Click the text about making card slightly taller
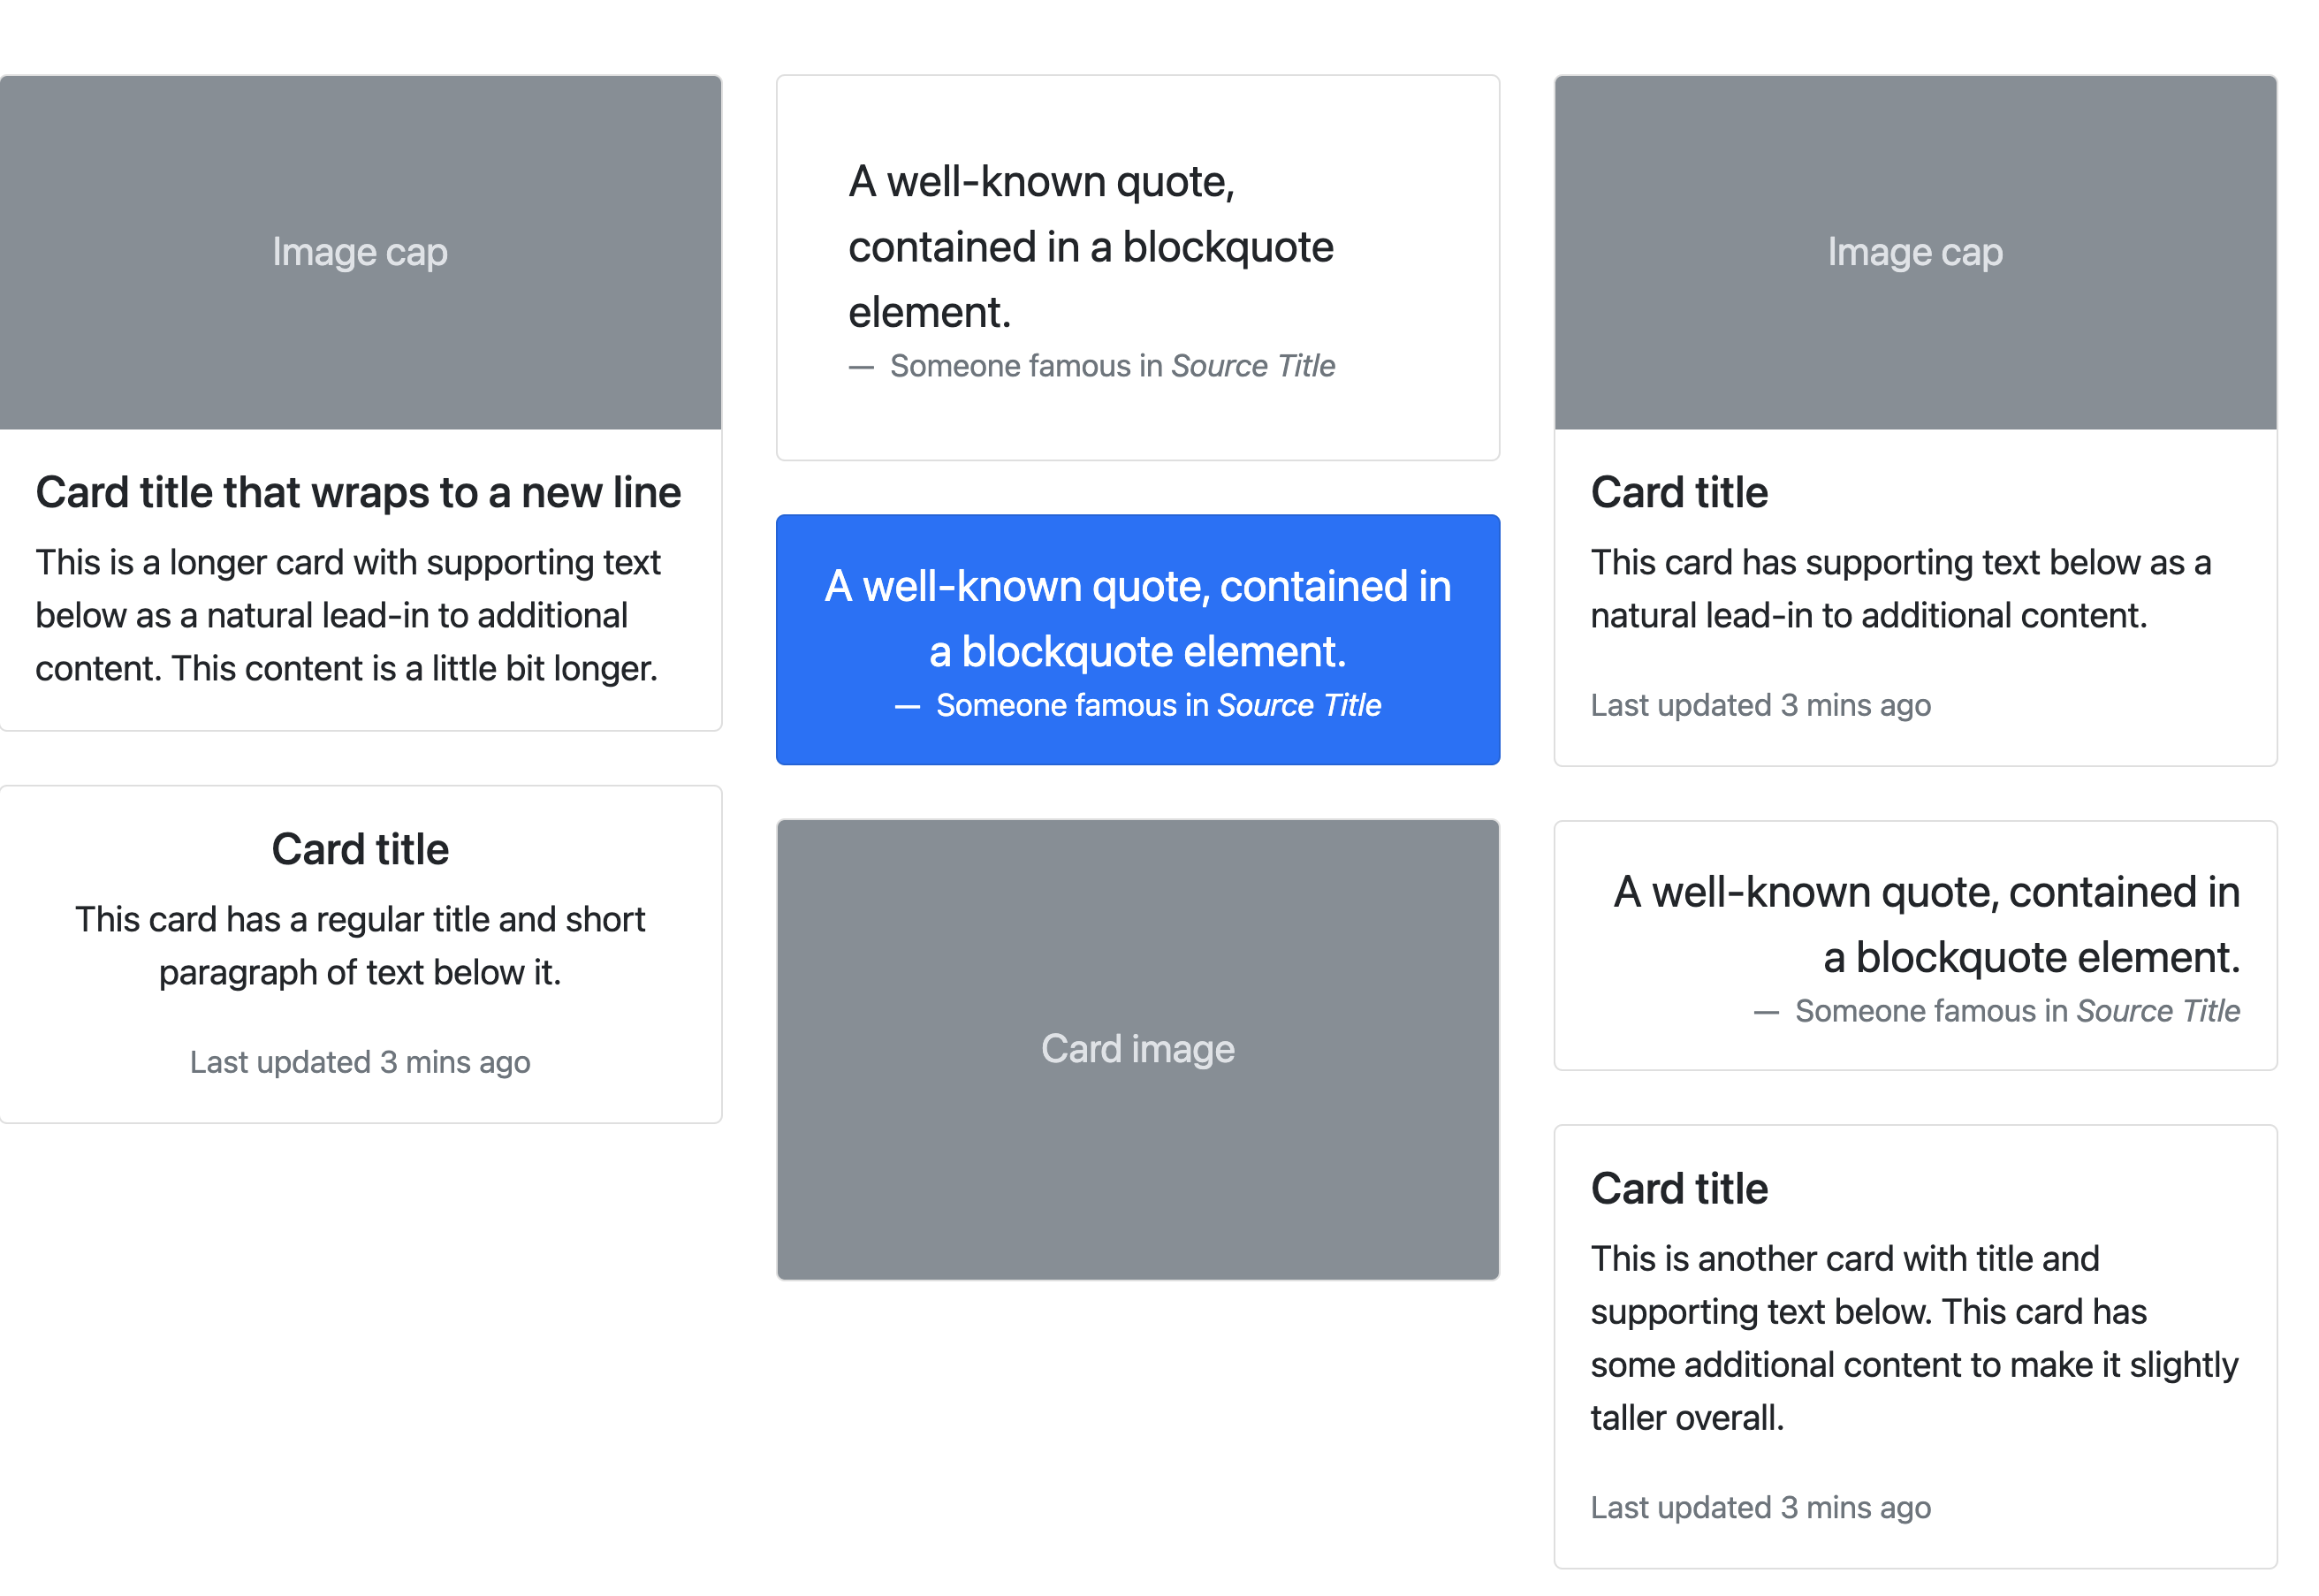The width and height of the screenshot is (2319, 1596). point(1914,1337)
